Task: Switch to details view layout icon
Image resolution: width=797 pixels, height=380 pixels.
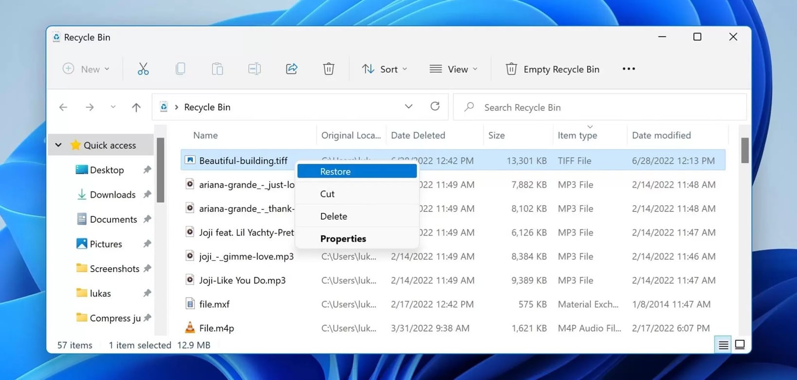Action: pos(723,345)
